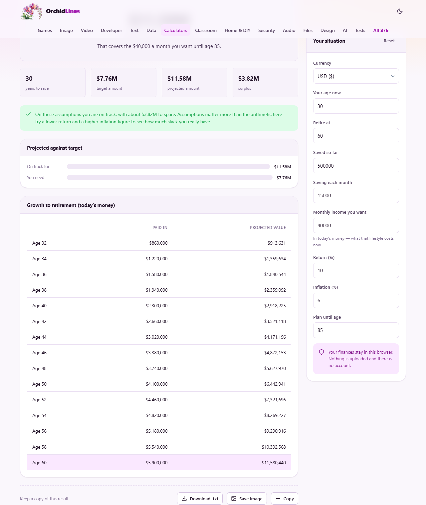Viewport: 426px width, 505px height.
Task: Download result as .txt file
Action: [x=200, y=499]
